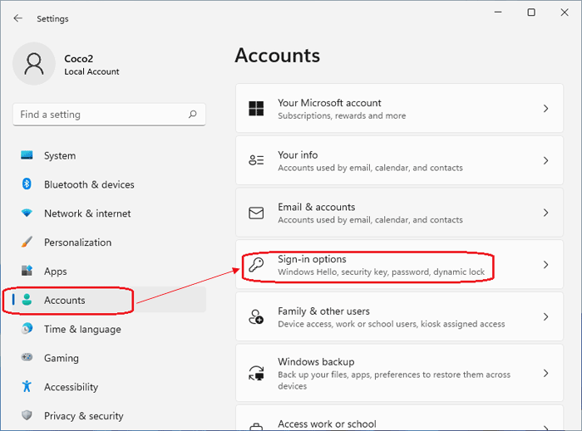
Task: Click 'Back up your files, apps' description
Action: pyautogui.click(x=394, y=380)
